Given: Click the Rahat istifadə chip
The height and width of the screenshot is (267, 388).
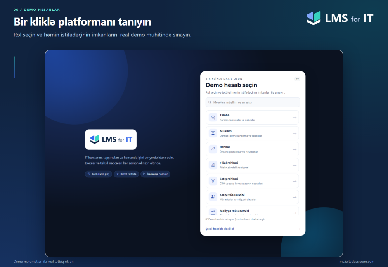Looking at the screenshot, I should (x=126, y=174).
